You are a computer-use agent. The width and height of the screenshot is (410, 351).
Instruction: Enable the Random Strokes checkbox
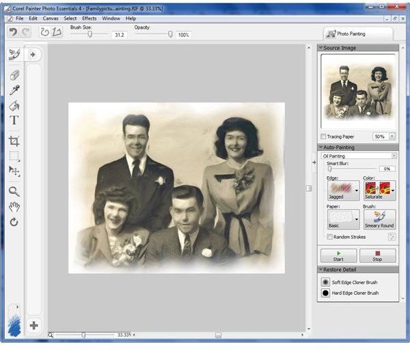click(330, 237)
